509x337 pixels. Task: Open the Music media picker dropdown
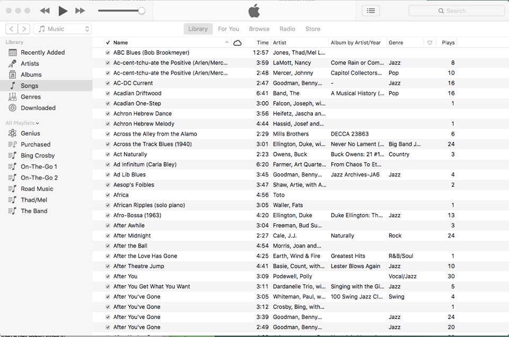(x=63, y=29)
